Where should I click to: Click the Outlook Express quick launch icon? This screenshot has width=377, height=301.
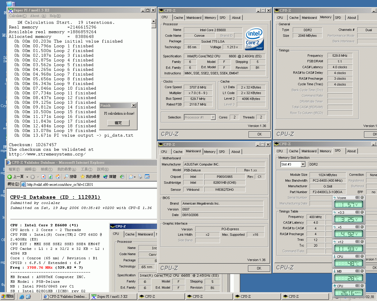tap(28, 297)
